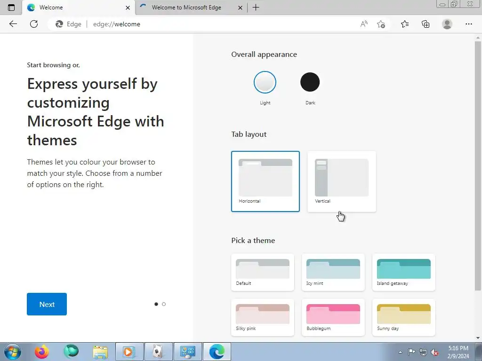Viewport: 482px width, 361px height.
Task: Click the page vertical scrollbar thumb
Action: 478,166
